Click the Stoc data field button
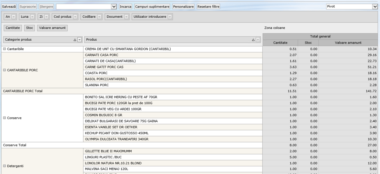 tap(29, 28)
